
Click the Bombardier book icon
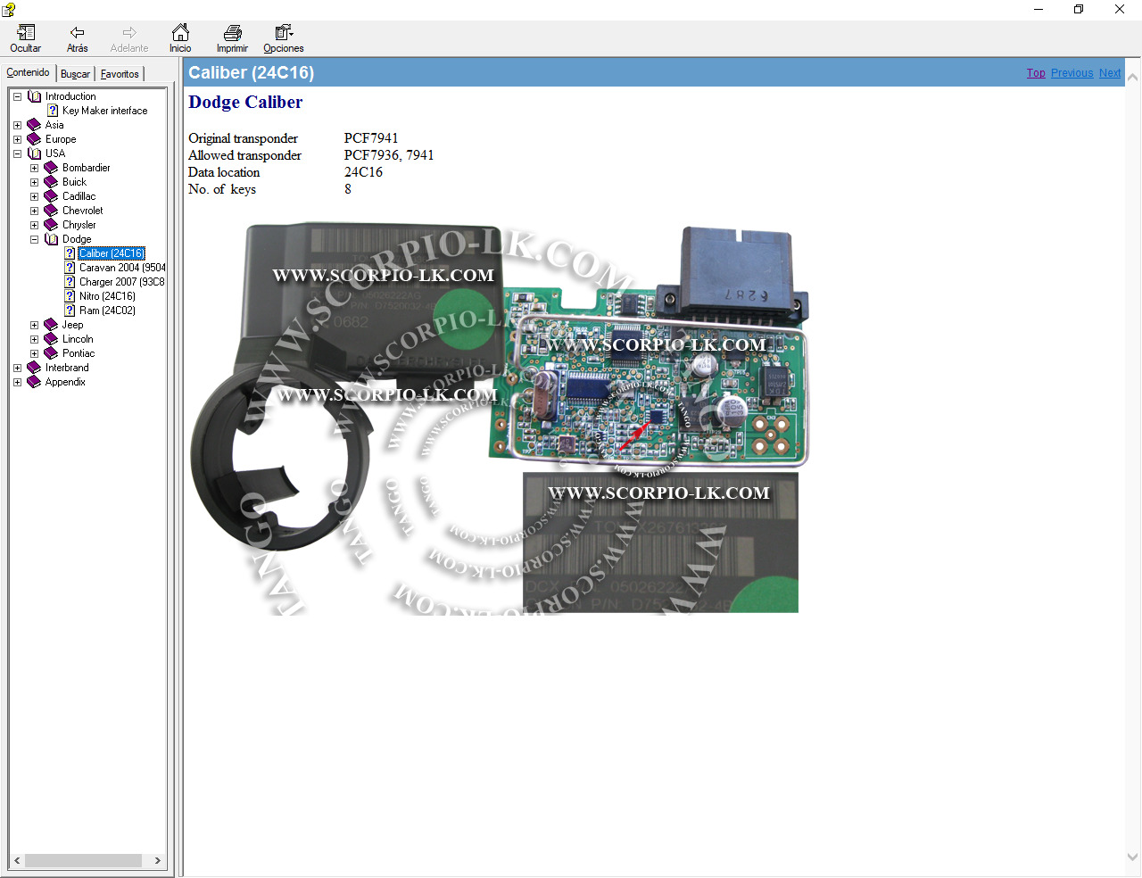52,168
